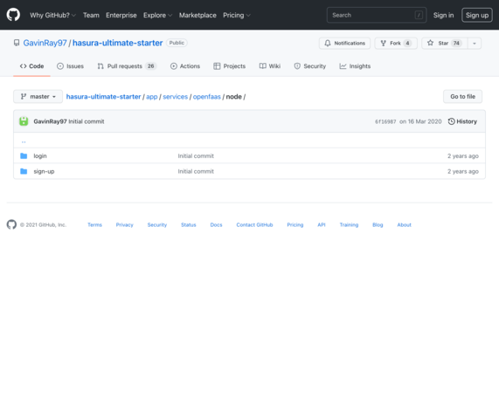
Task: Click the star count 74
Action: click(x=456, y=44)
